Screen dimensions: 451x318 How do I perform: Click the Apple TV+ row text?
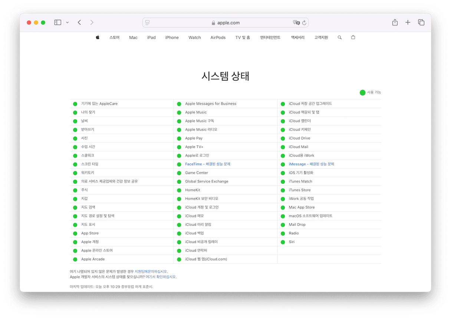194,147
